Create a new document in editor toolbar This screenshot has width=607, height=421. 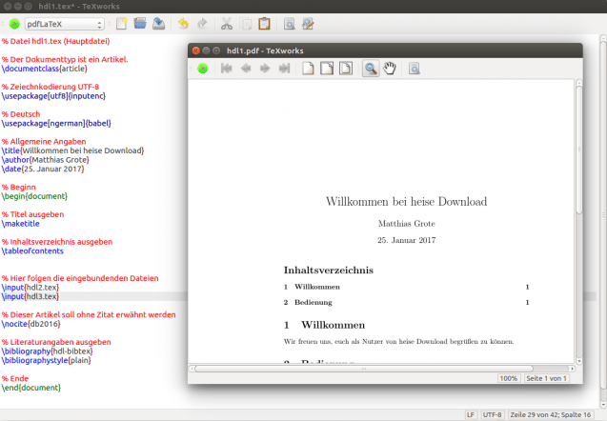point(122,24)
